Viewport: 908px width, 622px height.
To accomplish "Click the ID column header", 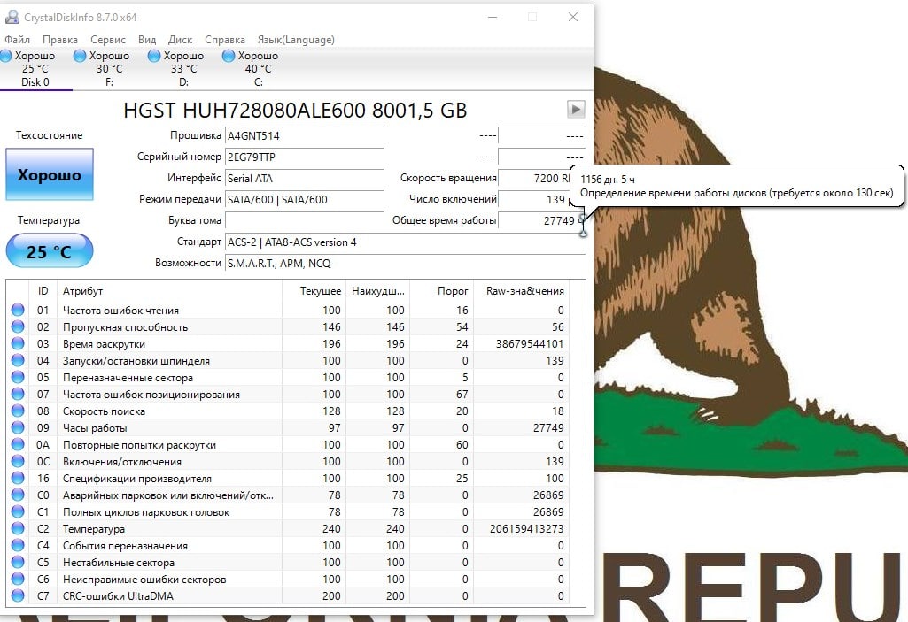I will tap(43, 290).
